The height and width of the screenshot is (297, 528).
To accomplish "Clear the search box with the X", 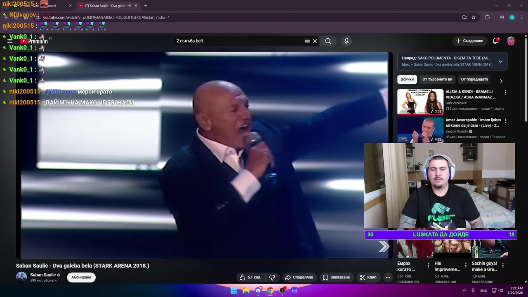I will click(x=315, y=41).
